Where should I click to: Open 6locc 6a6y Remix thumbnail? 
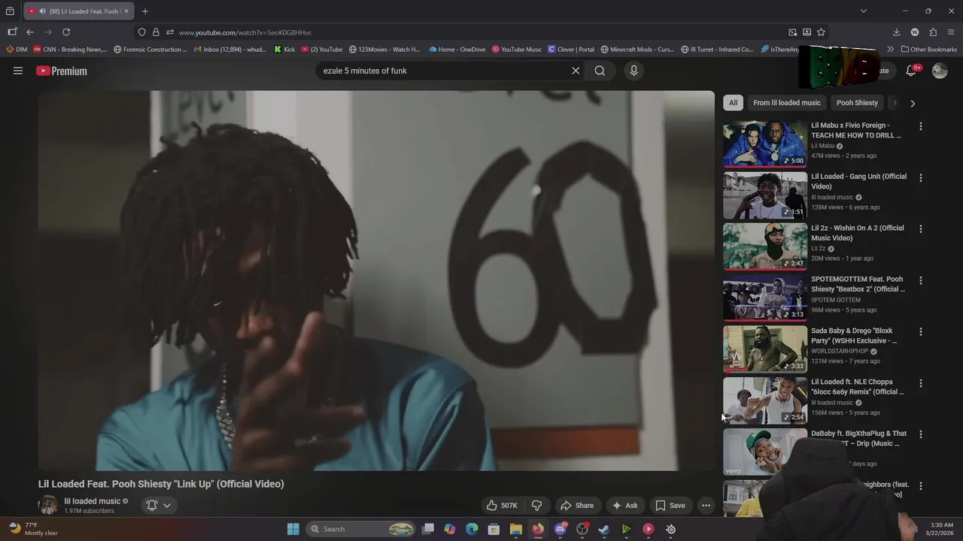coord(764,400)
